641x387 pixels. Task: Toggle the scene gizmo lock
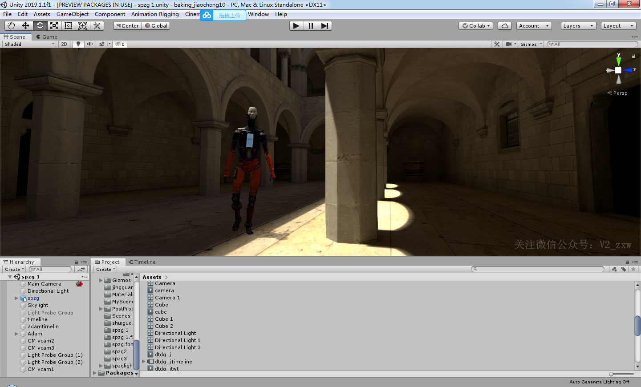633,56
